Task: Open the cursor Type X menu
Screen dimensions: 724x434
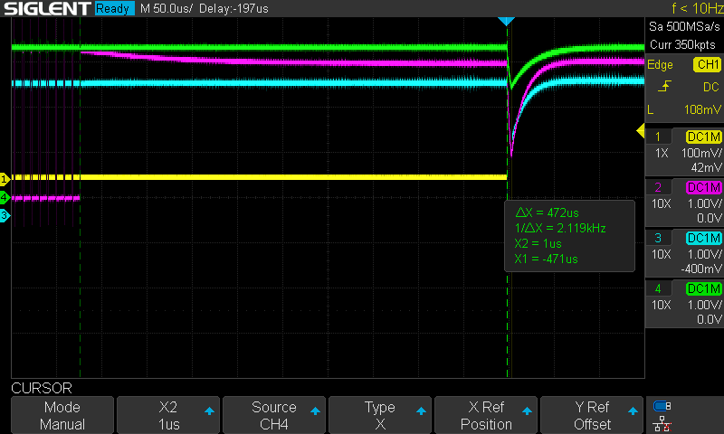Action: pyautogui.click(x=379, y=415)
